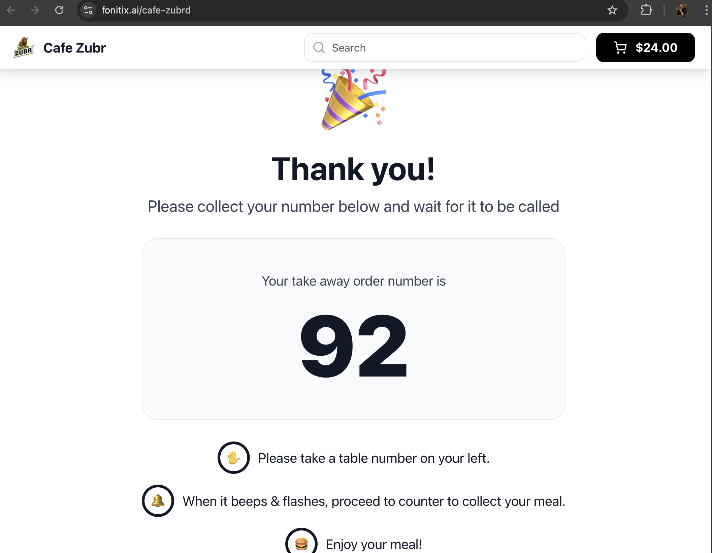Click the magnifying glass search icon
712x553 pixels.
click(x=319, y=47)
